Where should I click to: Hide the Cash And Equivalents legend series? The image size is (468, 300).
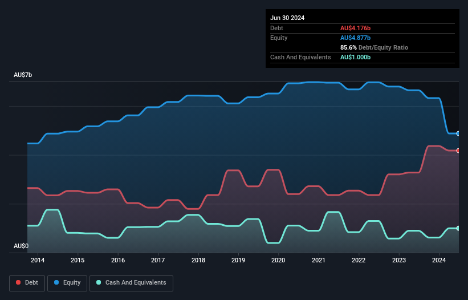[131, 283]
